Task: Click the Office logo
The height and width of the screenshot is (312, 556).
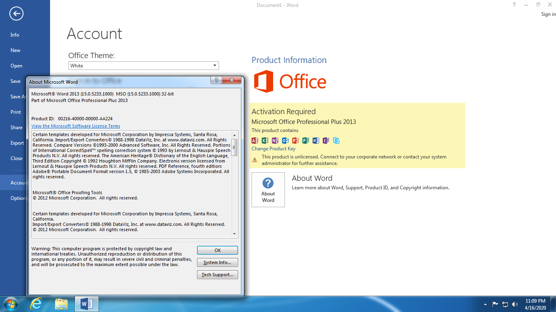Action: point(290,81)
